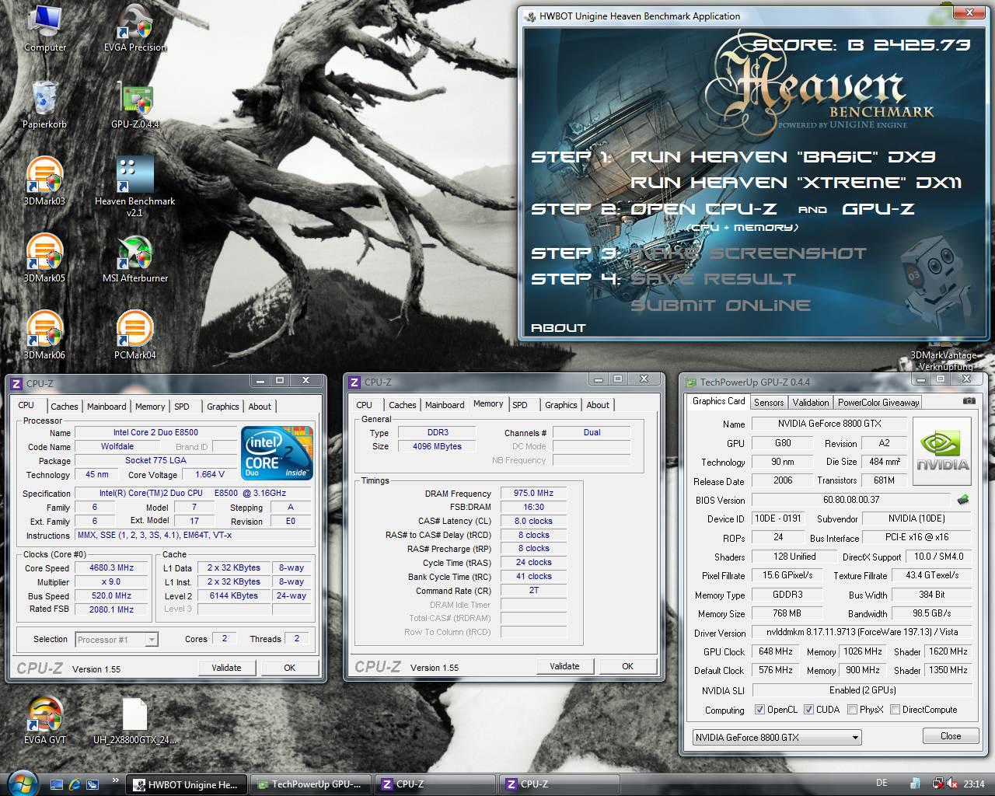This screenshot has width=995, height=796.
Task: Toggle the OpenCL checkbox in GPU-Z
Action: tap(760, 710)
